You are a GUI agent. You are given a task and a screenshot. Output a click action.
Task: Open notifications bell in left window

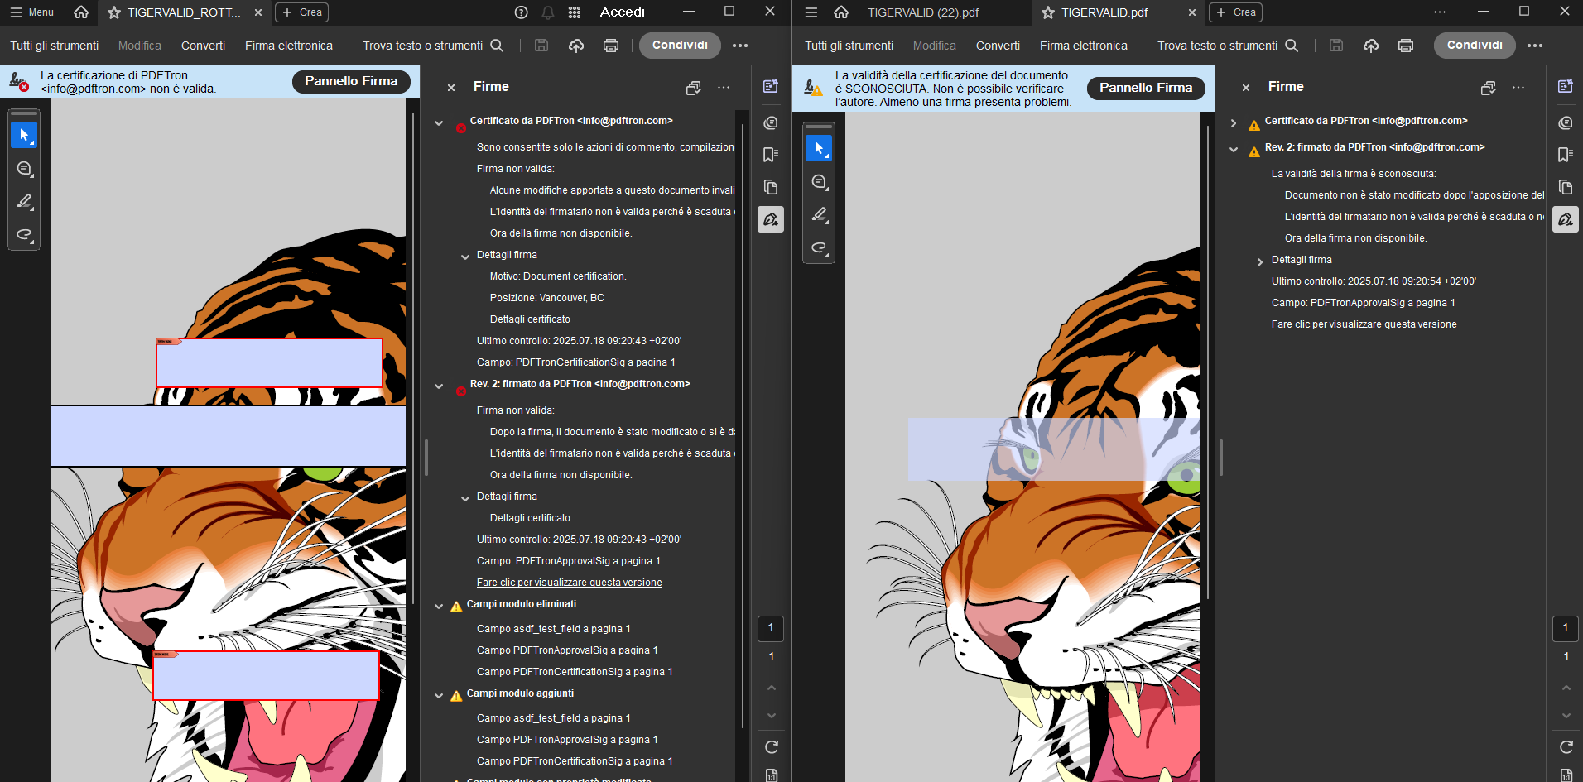[548, 12]
